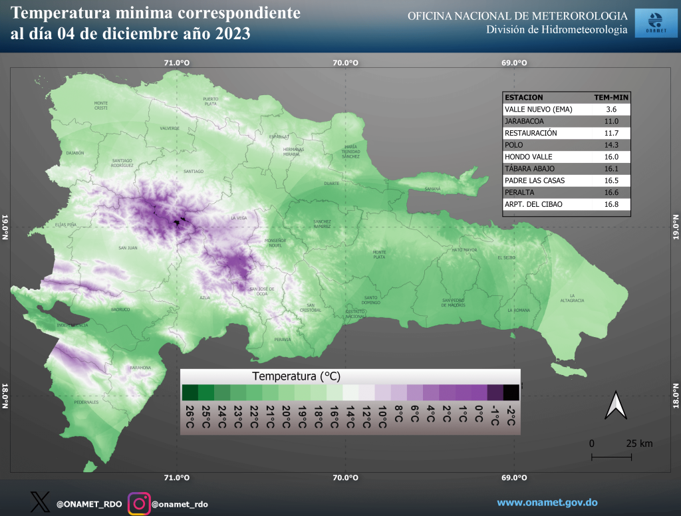Click the LA ALTAGRACIA province label
681x516 pixels.
pyautogui.click(x=572, y=301)
